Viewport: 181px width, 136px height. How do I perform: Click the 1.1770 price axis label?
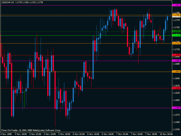coord(176,20)
